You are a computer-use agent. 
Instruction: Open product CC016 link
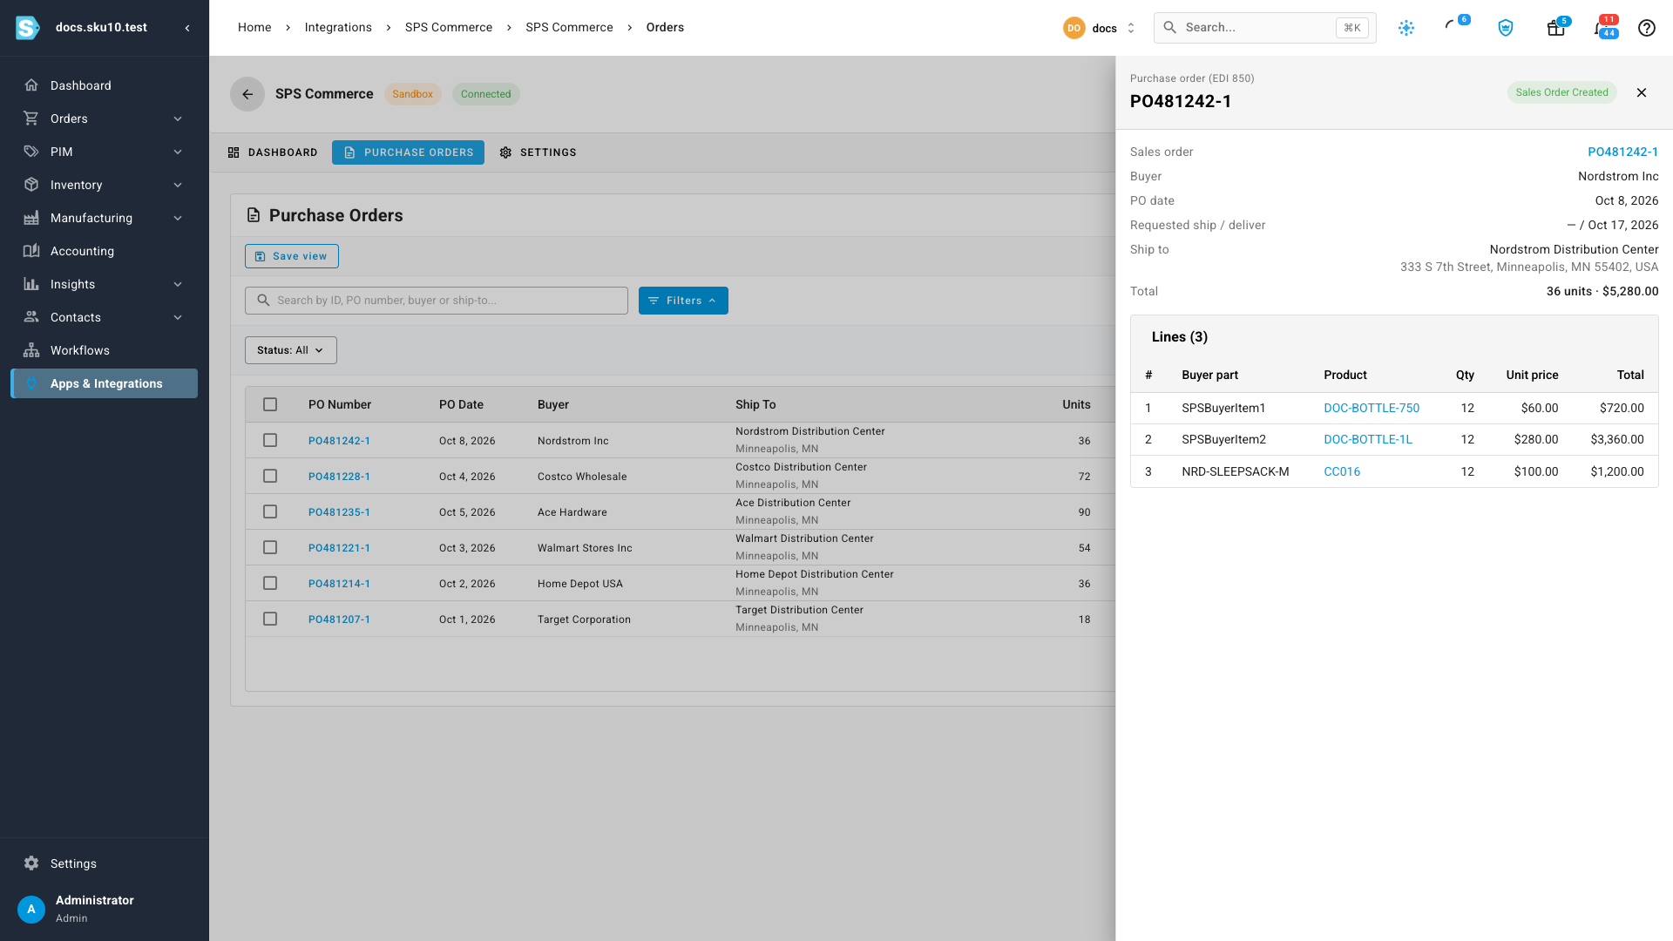(x=1342, y=471)
